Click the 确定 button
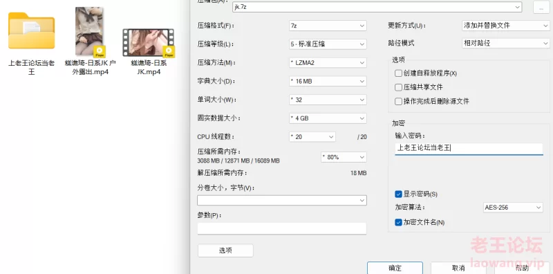The width and height of the screenshot is (553, 274). 395,268
